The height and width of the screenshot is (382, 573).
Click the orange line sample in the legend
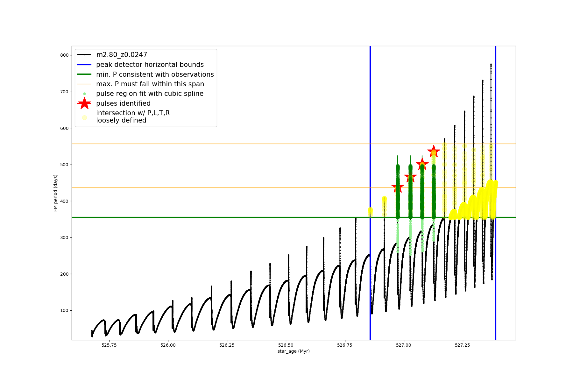tap(84, 84)
